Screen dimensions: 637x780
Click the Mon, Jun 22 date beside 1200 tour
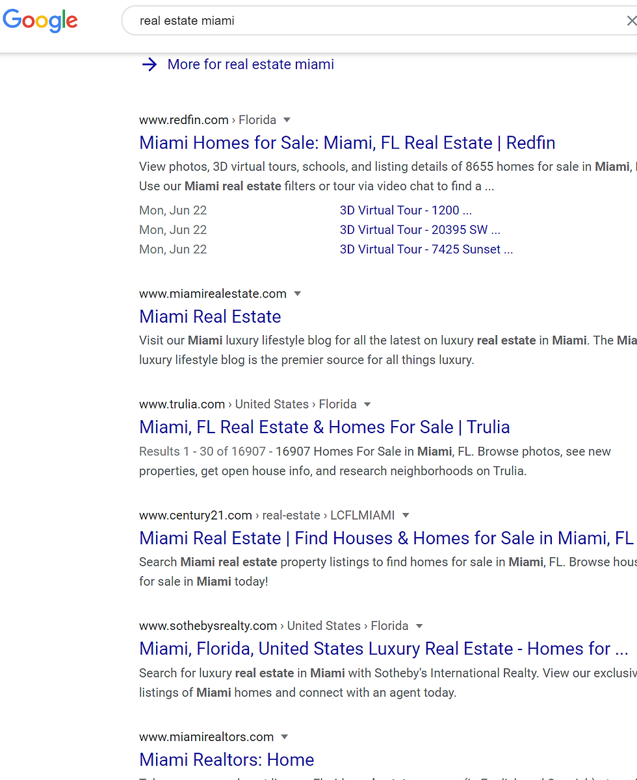point(173,210)
